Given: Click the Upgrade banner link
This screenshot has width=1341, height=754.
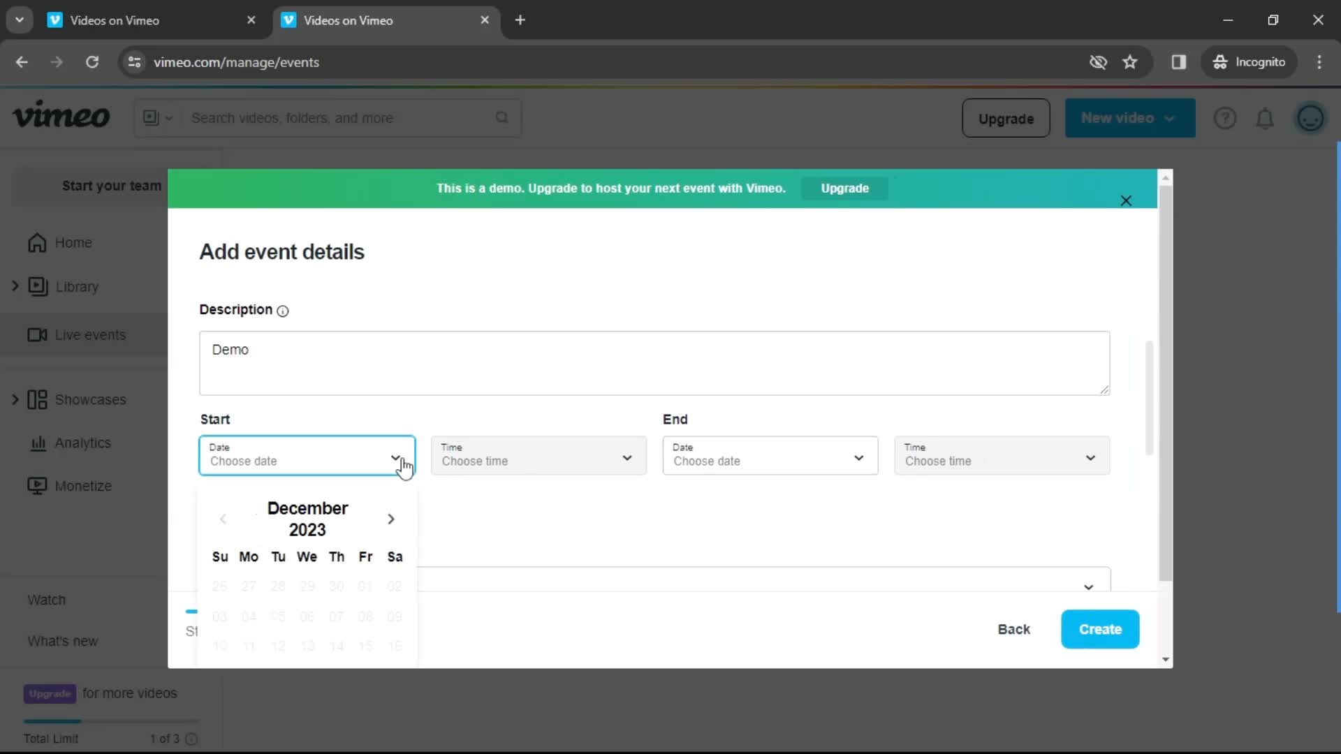Looking at the screenshot, I should [x=844, y=188].
